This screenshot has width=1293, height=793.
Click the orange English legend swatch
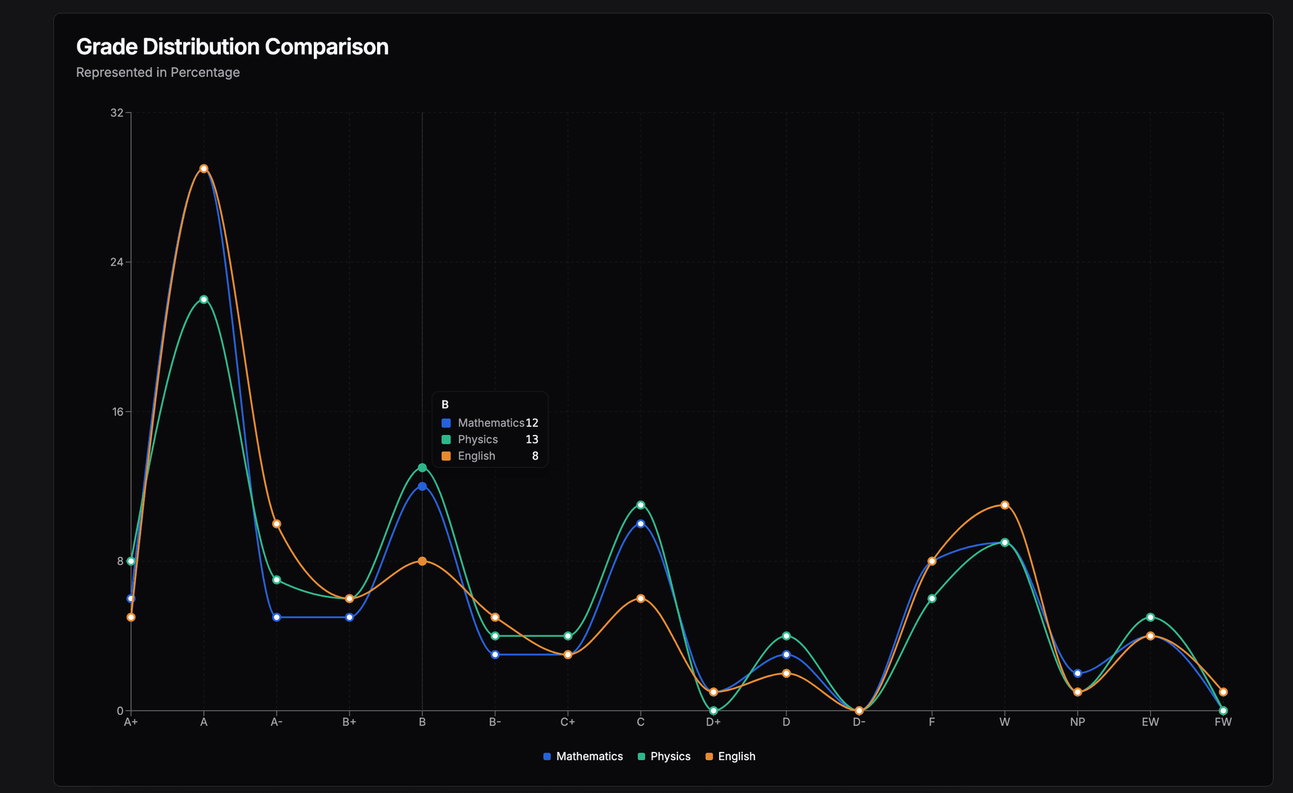(709, 757)
